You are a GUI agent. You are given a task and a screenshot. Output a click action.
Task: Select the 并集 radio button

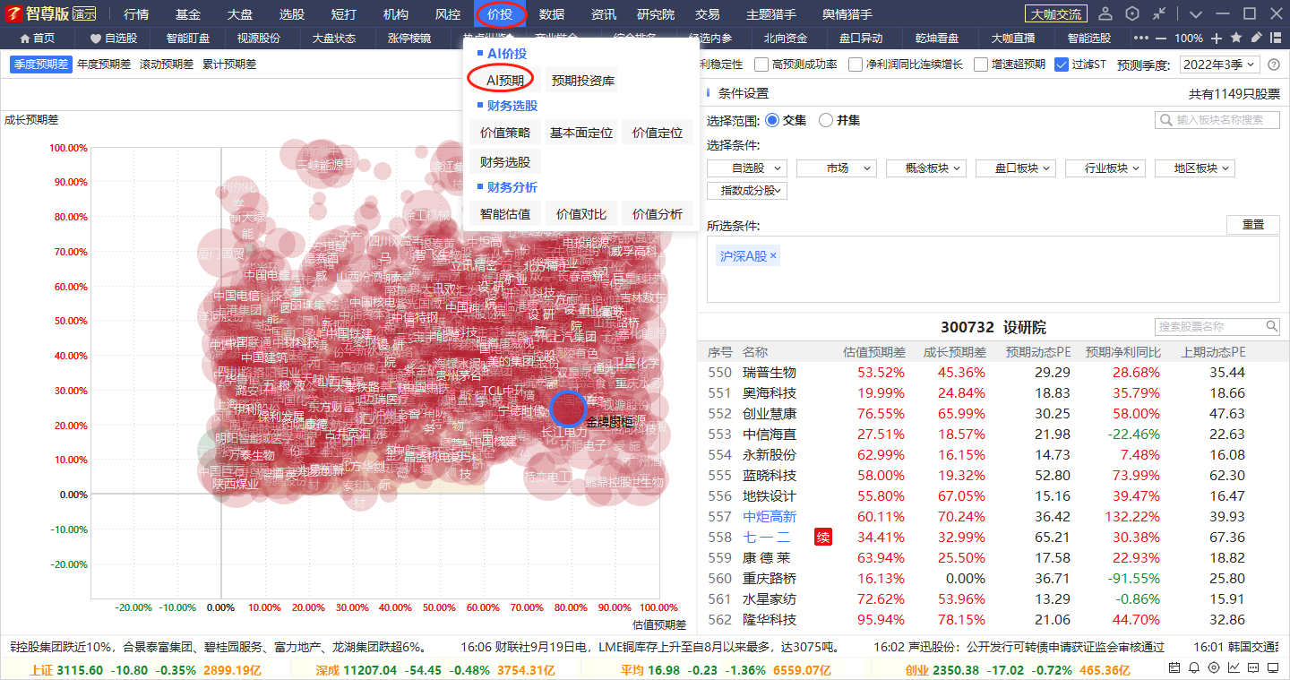click(x=826, y=120)
